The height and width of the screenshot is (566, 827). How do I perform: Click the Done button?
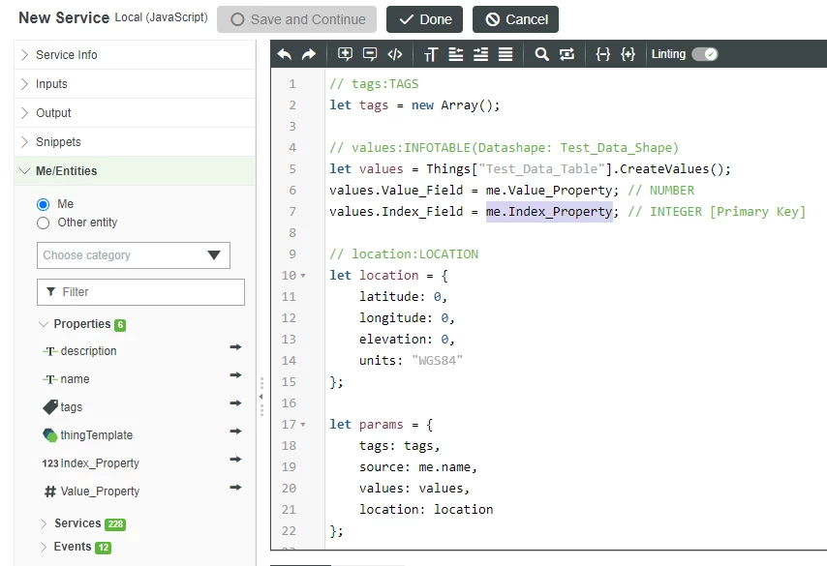tap(424, 19)
